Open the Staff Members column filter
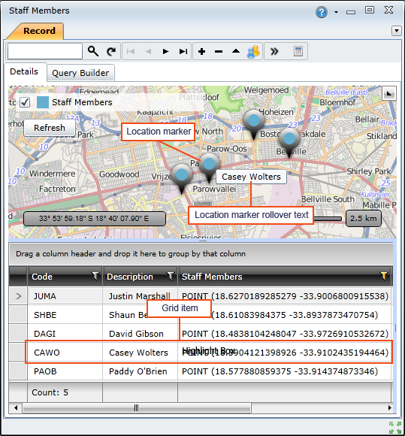This screenshot has width=405, height=436. pyautogui.click(x=384, y=276)
